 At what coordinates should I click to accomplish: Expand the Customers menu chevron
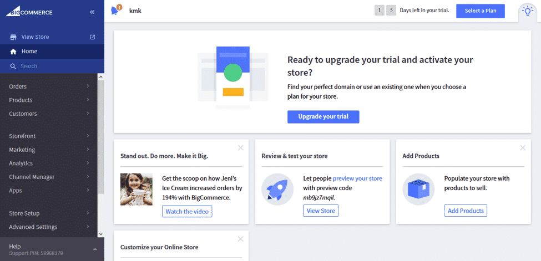(x=88, y=114)
